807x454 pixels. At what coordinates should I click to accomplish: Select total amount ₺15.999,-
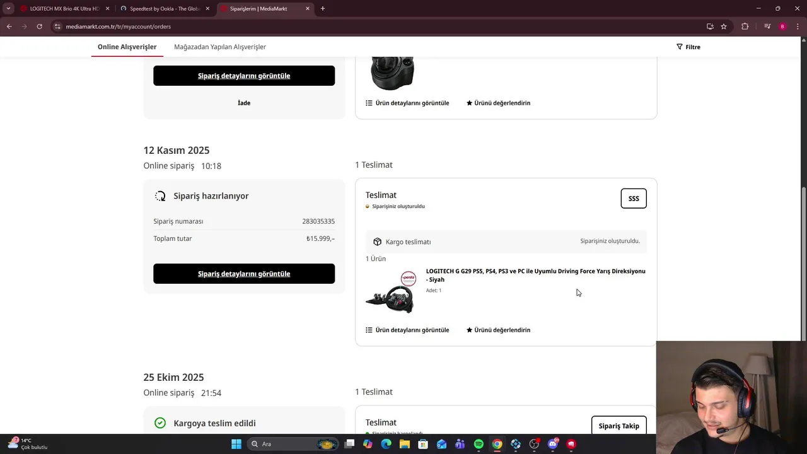coord(320,238)
